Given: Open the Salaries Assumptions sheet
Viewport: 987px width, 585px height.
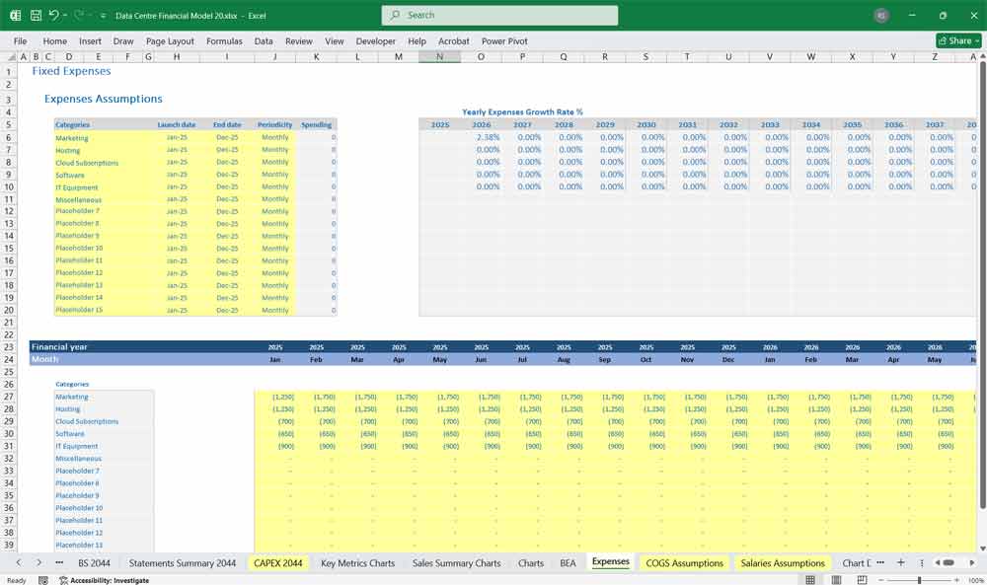Looking at the screenshot, I should tap(785, 562).
